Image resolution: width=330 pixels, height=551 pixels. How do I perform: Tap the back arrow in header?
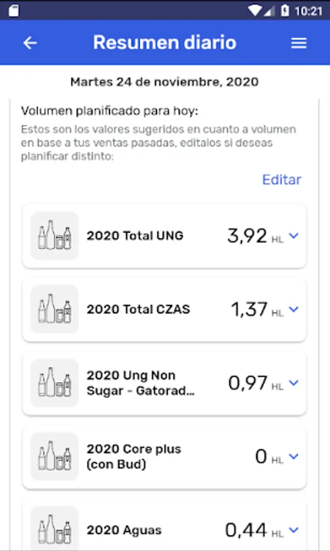(x=30, y=43)
